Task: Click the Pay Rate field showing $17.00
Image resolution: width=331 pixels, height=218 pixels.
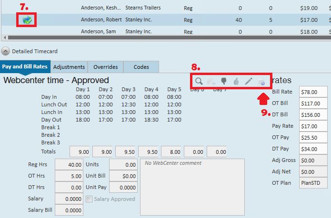Action: point(313,126)
